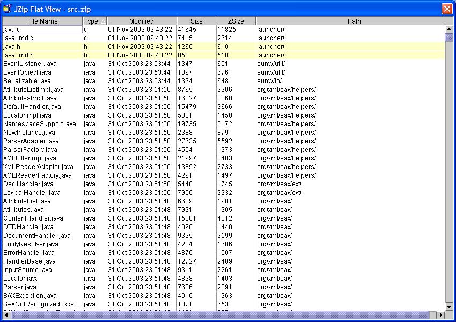Select the java_md.c file row
456x322 pixels.
(224, 38)
